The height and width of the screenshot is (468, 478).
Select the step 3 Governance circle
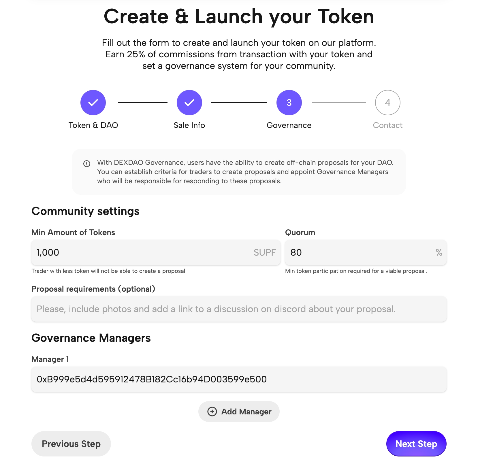click(289, 103)
